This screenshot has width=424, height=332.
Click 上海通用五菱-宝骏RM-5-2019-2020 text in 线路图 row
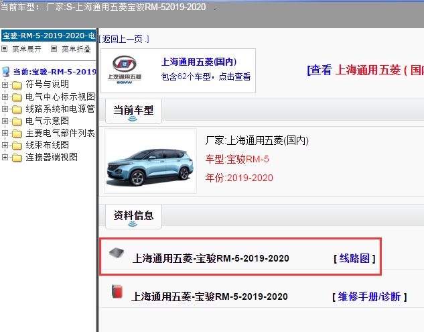point(210,258)
